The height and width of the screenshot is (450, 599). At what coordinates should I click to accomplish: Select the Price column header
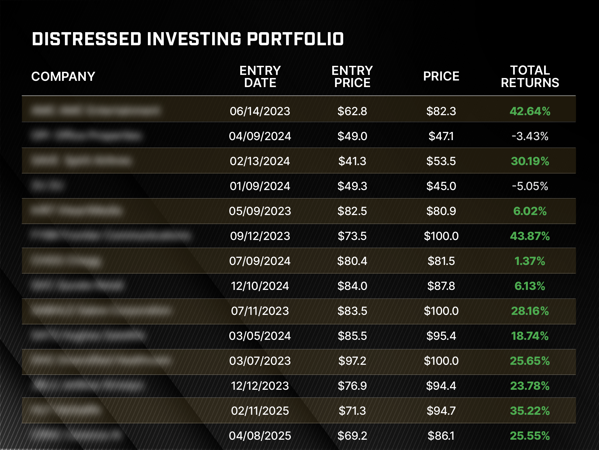point(441,76)
